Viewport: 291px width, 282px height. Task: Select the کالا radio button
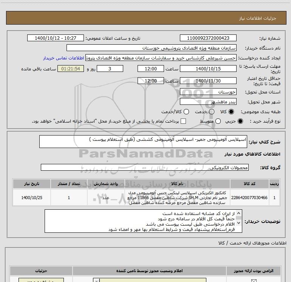pyautogui.click(x=231, y=112)
